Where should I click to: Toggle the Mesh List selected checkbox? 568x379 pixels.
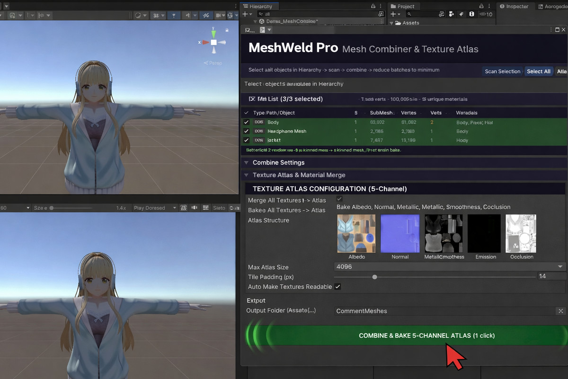(x=252, y=99)
